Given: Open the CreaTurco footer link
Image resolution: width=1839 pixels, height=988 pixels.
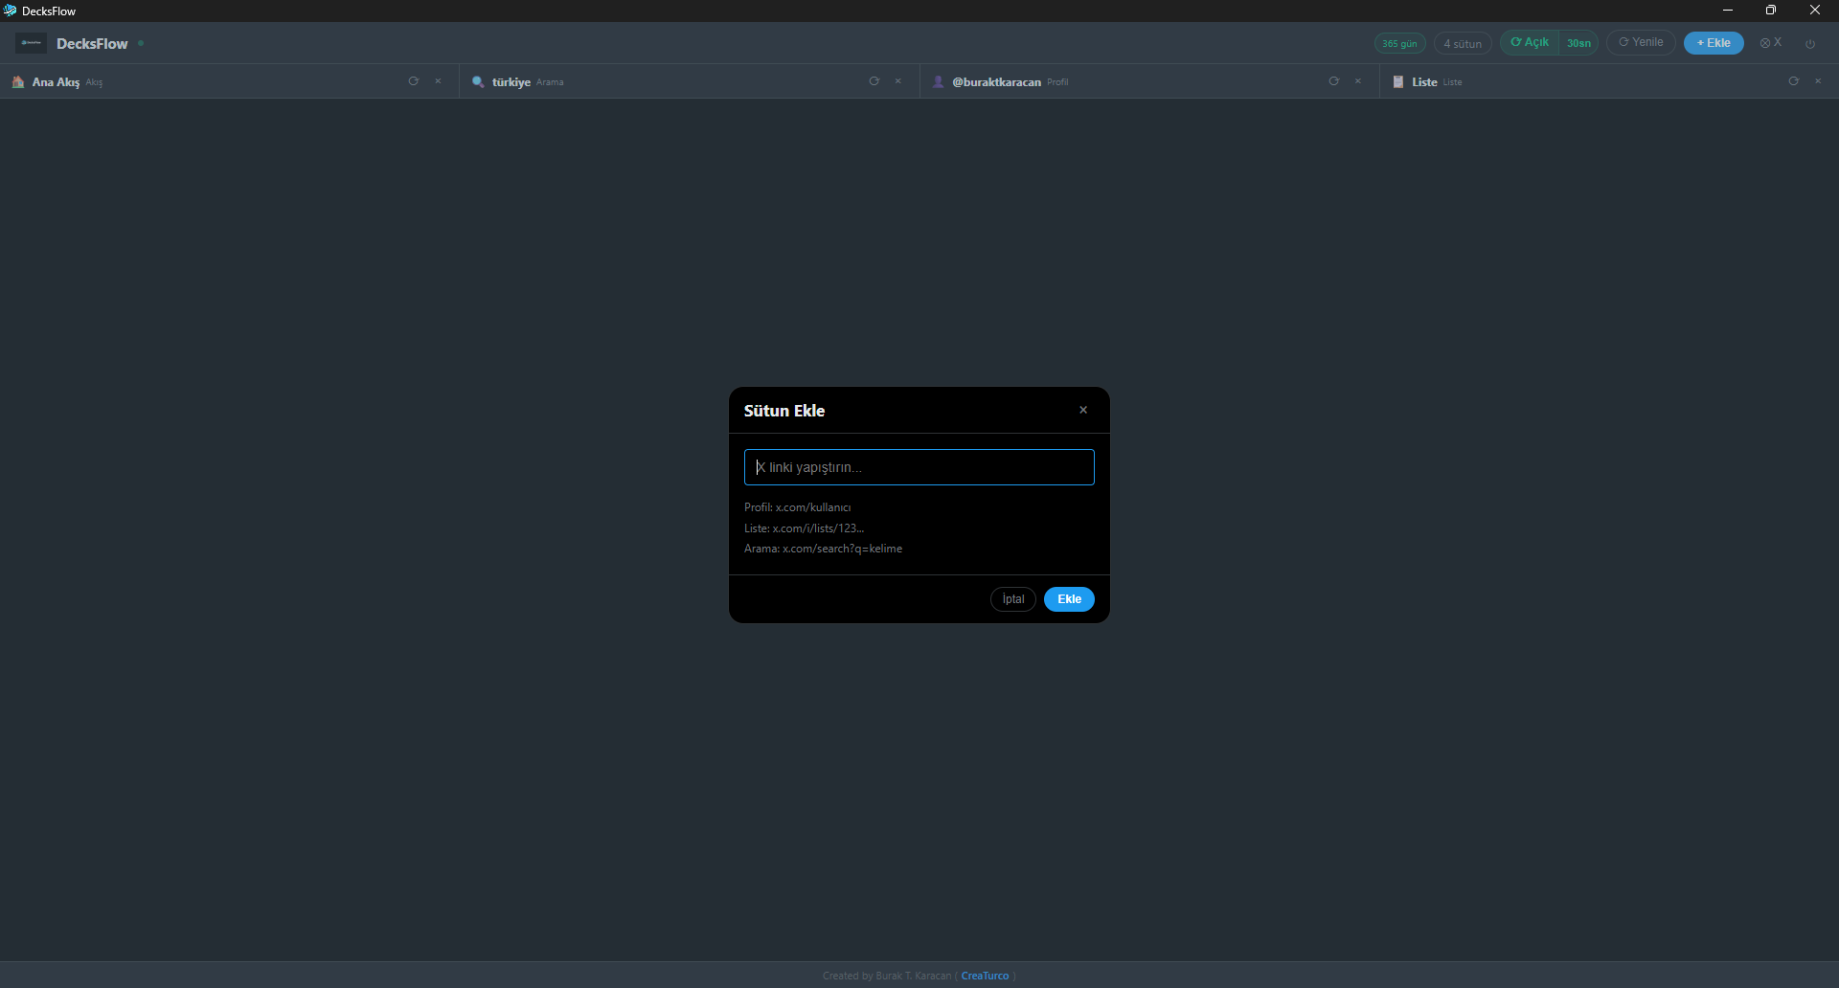Looking at the screenshot, I should click(x=985, y=976).
